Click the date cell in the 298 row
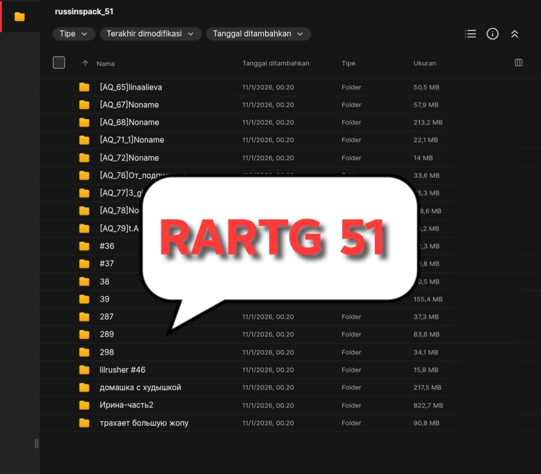The height and width of the screenshot is (474, 541). click(268, 352)
